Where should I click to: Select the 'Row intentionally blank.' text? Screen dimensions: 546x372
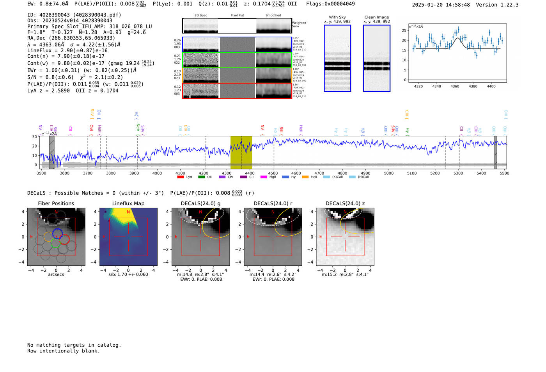(64, 351)
